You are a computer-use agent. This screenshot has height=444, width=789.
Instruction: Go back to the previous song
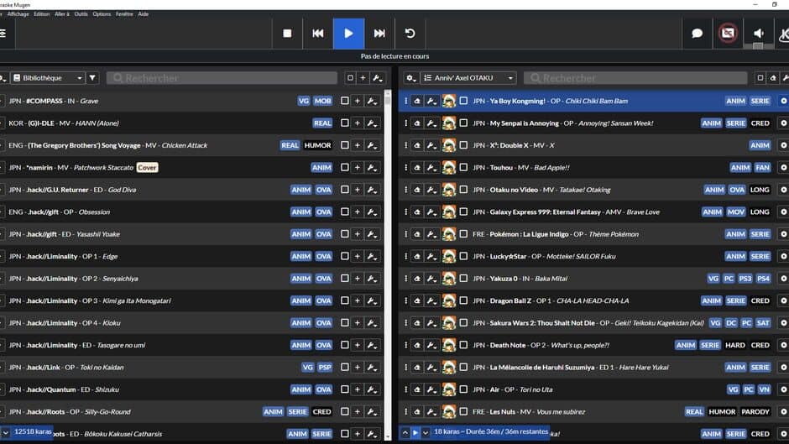tap(318, 34)
